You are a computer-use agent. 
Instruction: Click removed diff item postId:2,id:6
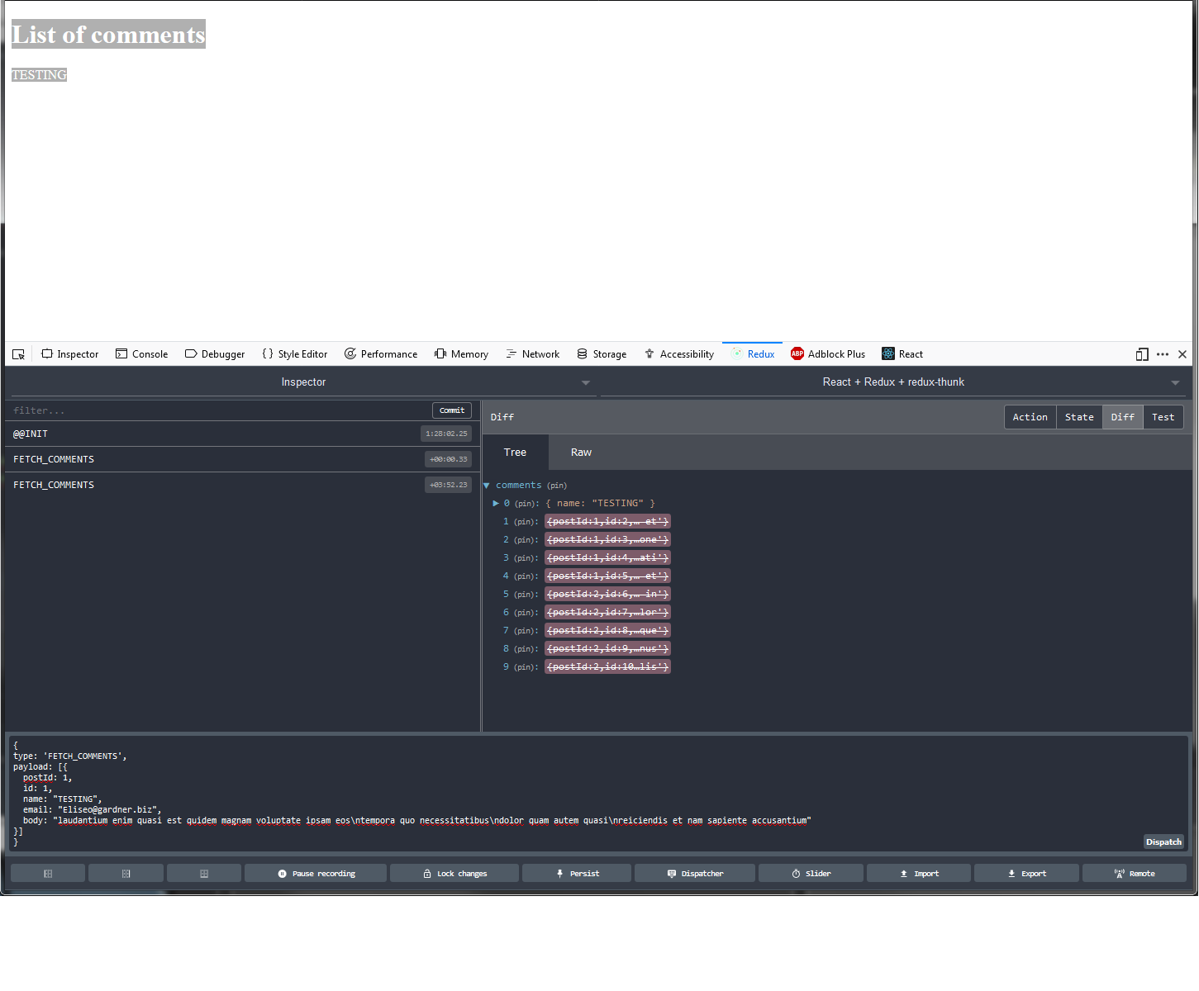click(607, 594)
